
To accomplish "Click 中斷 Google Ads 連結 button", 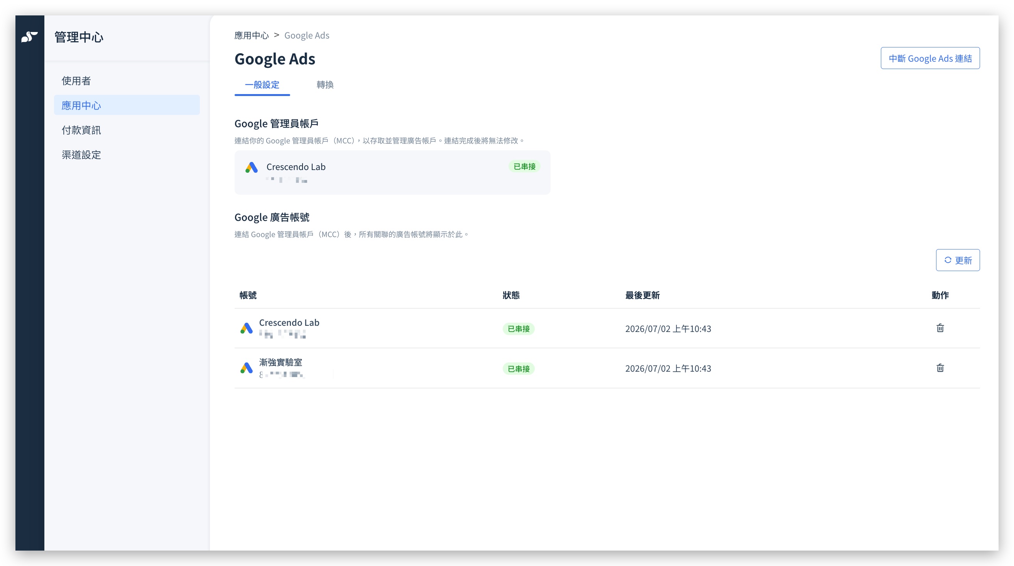I will [x=930, y=58].
